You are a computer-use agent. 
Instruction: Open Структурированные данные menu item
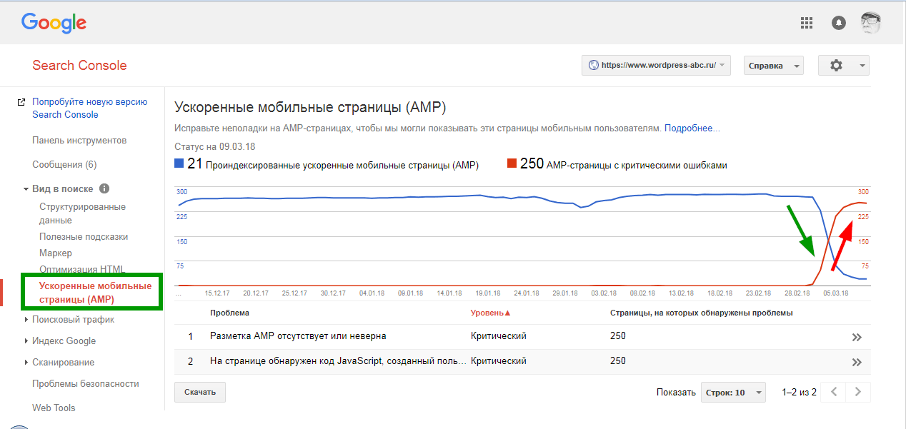pos(82,213)
